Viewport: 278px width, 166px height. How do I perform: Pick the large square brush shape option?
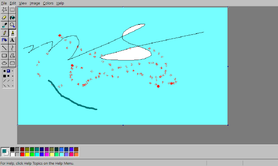tap(5, 76)
